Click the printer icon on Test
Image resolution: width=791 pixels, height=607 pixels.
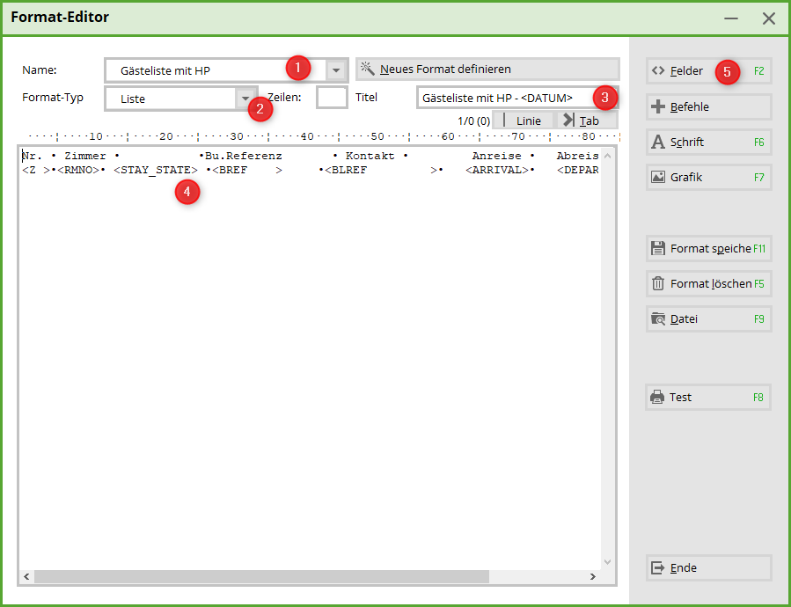pyautogui.click(x=657, y=397)
